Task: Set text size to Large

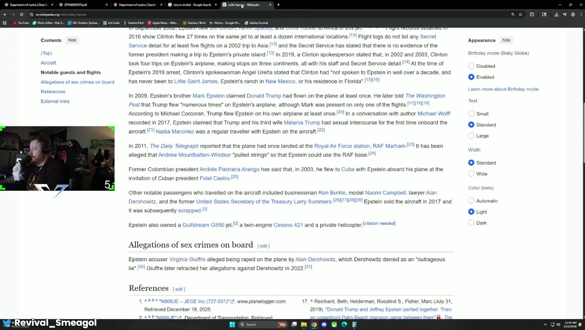Action: coord(471,136)
